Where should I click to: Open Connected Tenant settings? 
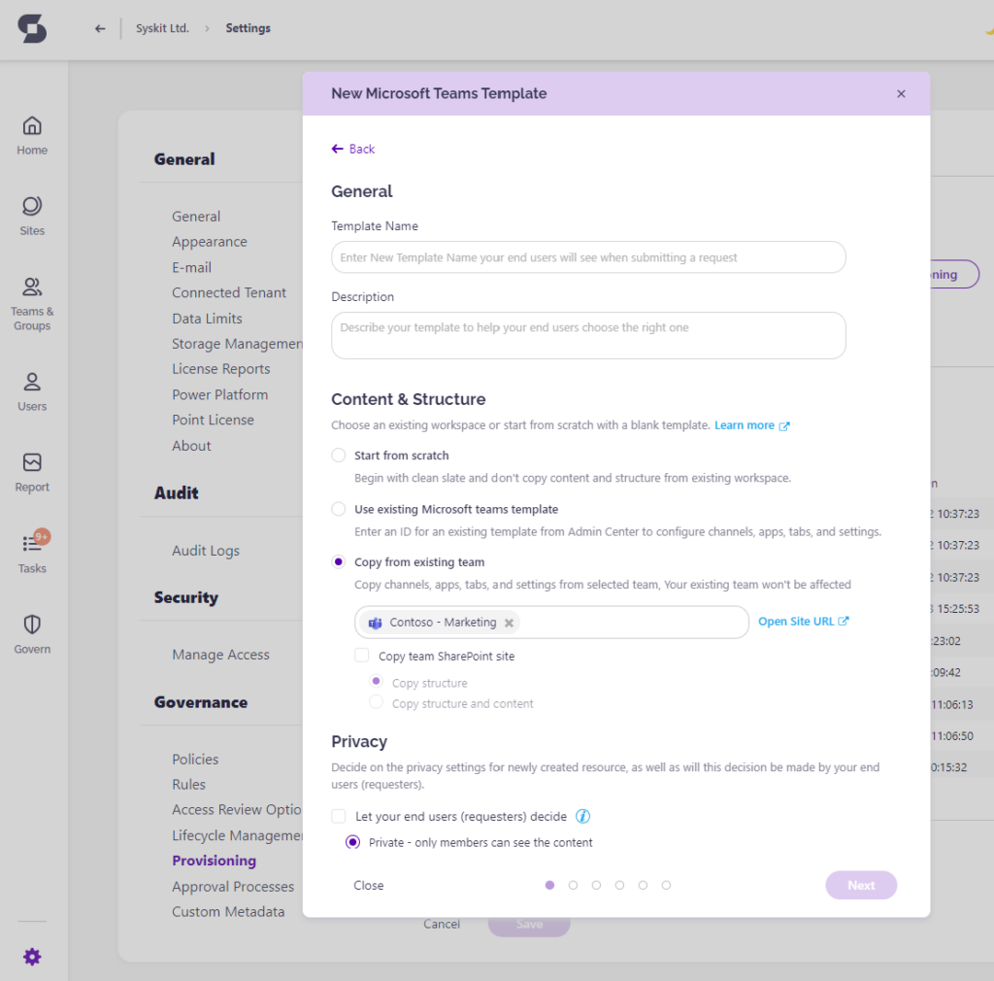tap(229, 293)
